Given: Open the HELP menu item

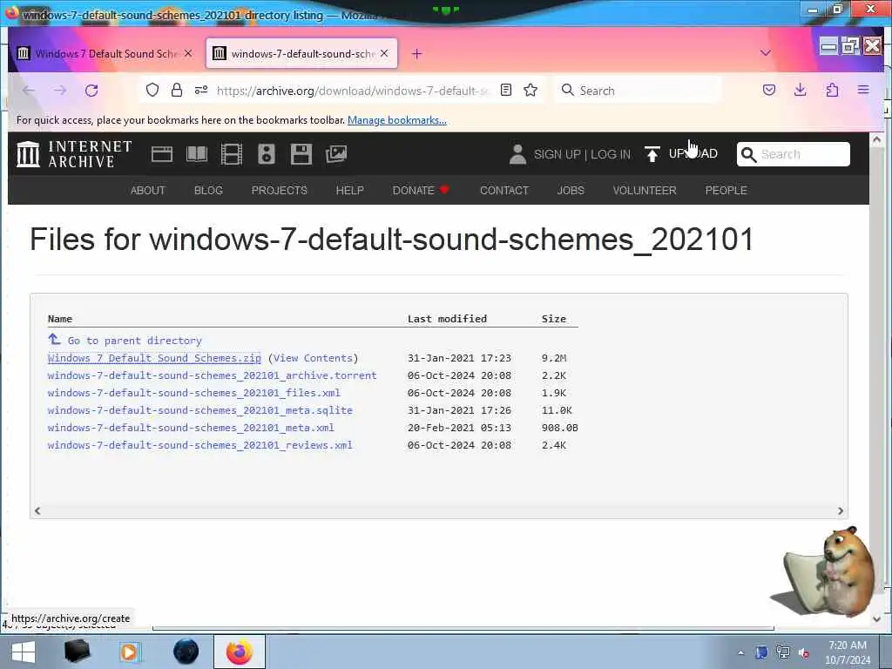Looking at the screenshot, I should click(350, 191).
